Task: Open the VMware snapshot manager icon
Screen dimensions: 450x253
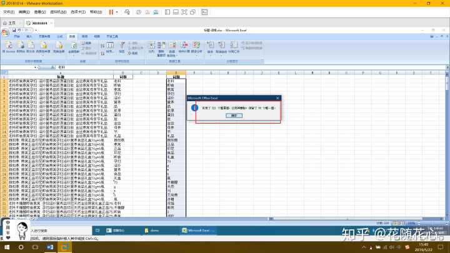Action: click(156, 12)
